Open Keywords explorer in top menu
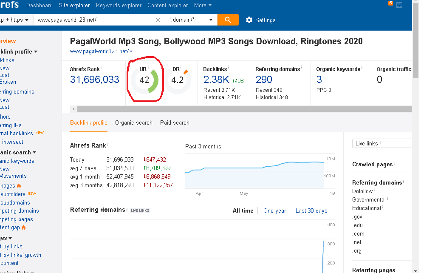The height and width of the screenshot is (273, 435). pos(119,6)
